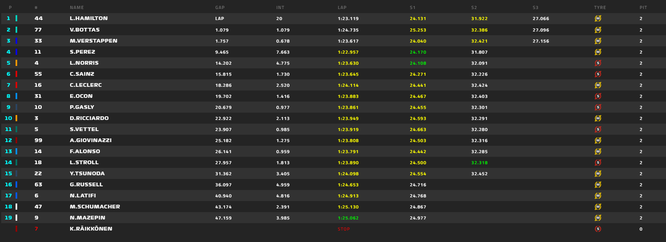Click the GAP column header

pyautogui.click(x=220, y=7)
